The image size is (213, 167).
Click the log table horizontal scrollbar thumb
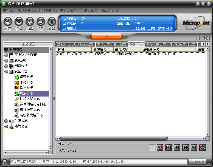pyautogui.click(x=114, y=138)
